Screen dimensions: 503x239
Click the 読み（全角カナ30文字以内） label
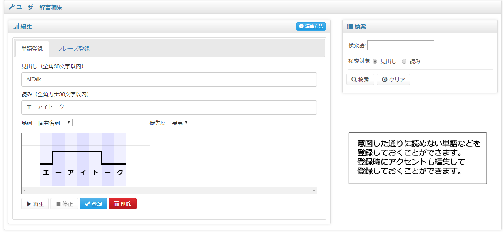click(x=55, y=94)
